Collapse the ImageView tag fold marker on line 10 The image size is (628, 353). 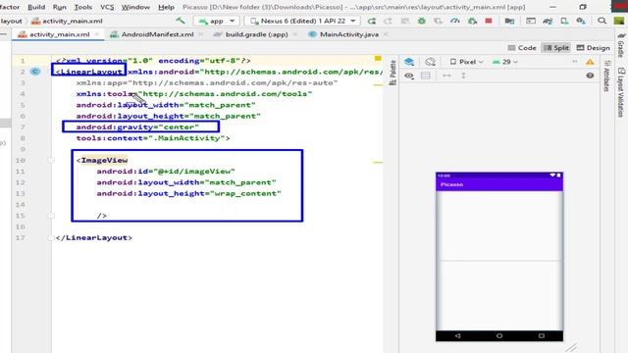(x=51, y=160)
